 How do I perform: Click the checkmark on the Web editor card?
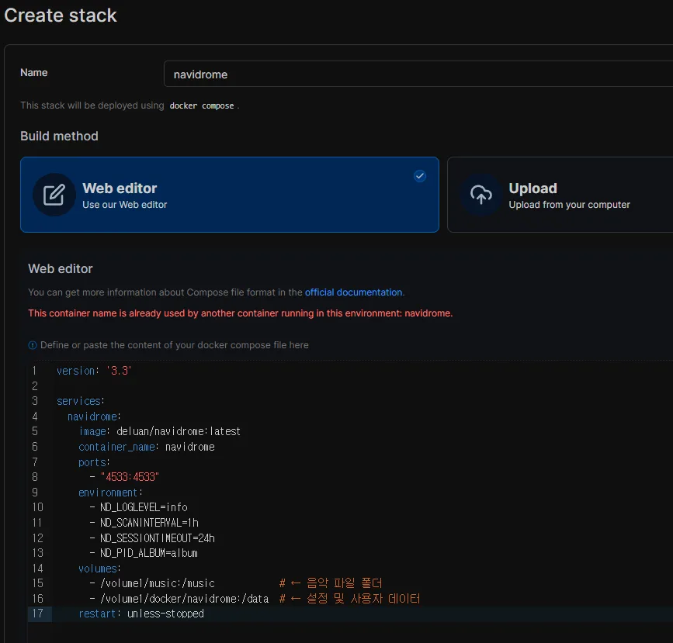[420, 176]
